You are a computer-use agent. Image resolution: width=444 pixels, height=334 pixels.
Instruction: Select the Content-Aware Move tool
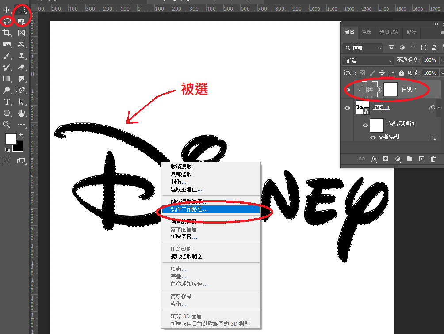pyautogui.click(x=21, y=44)
